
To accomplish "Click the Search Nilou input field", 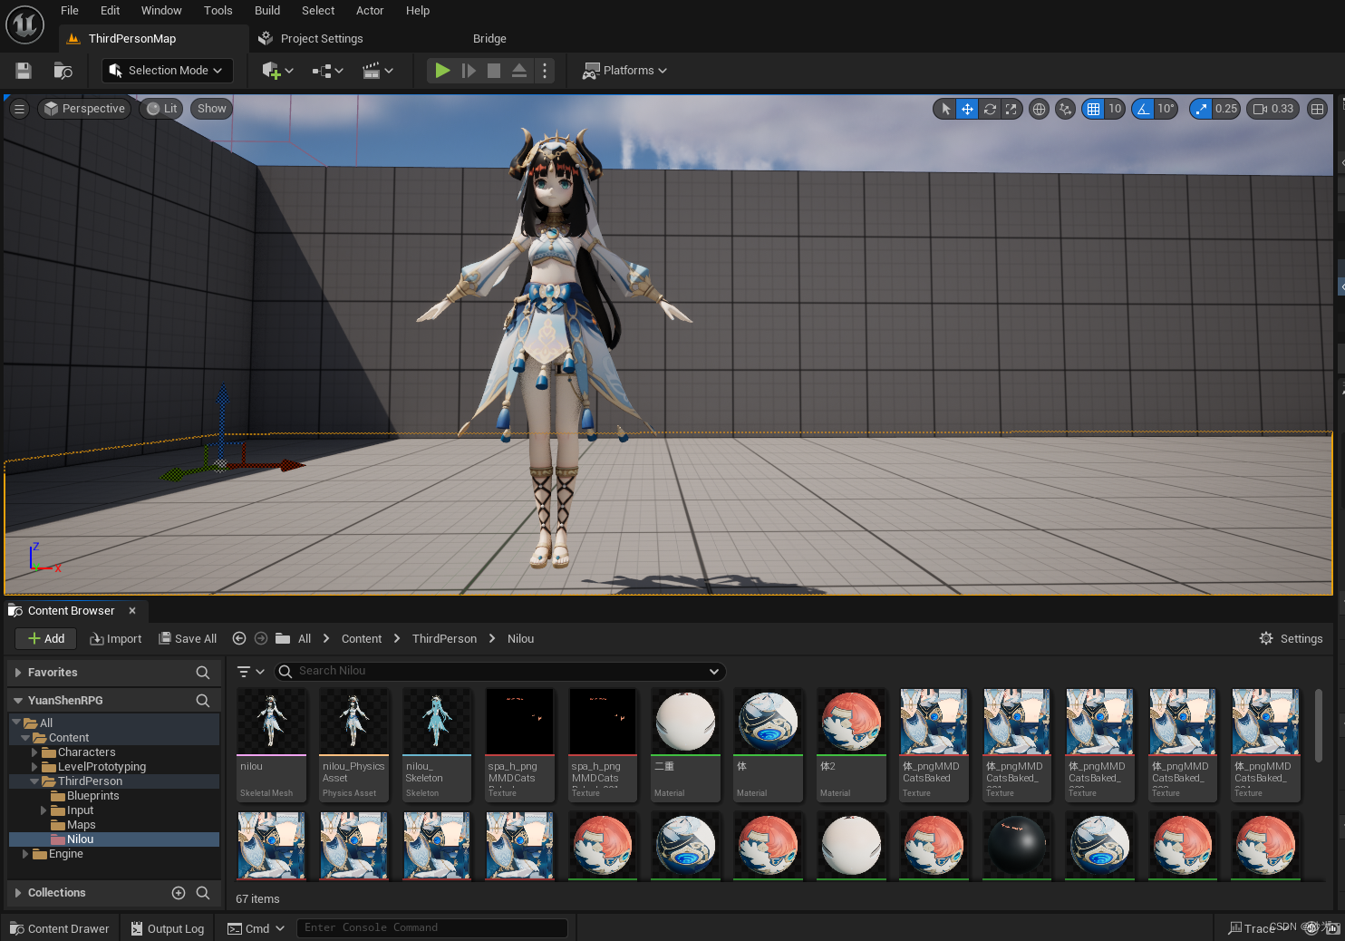I will click(x=499, y=672).
